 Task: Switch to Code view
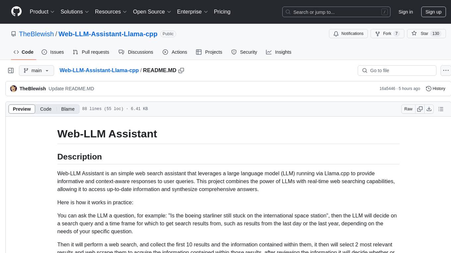click(x=46, y=109)
